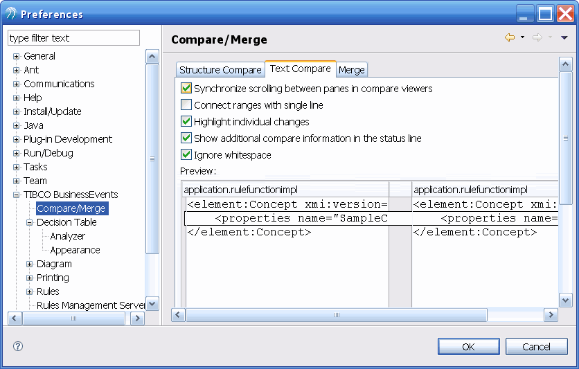579x369 pixels.
Task: Expand the Java tree node
Action: [x=17, y=125]
